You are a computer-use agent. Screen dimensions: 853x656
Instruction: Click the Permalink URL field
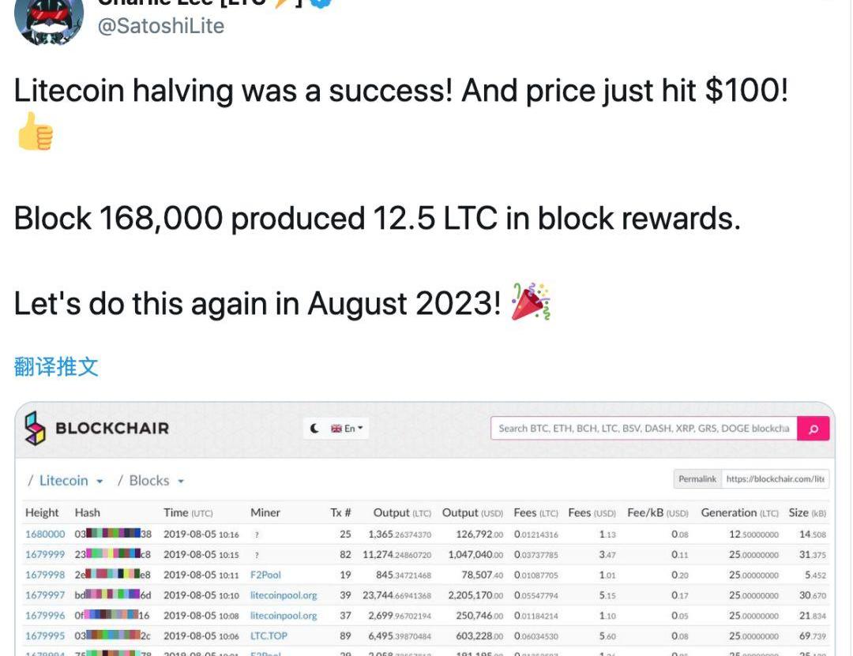(x=776, y=479)
